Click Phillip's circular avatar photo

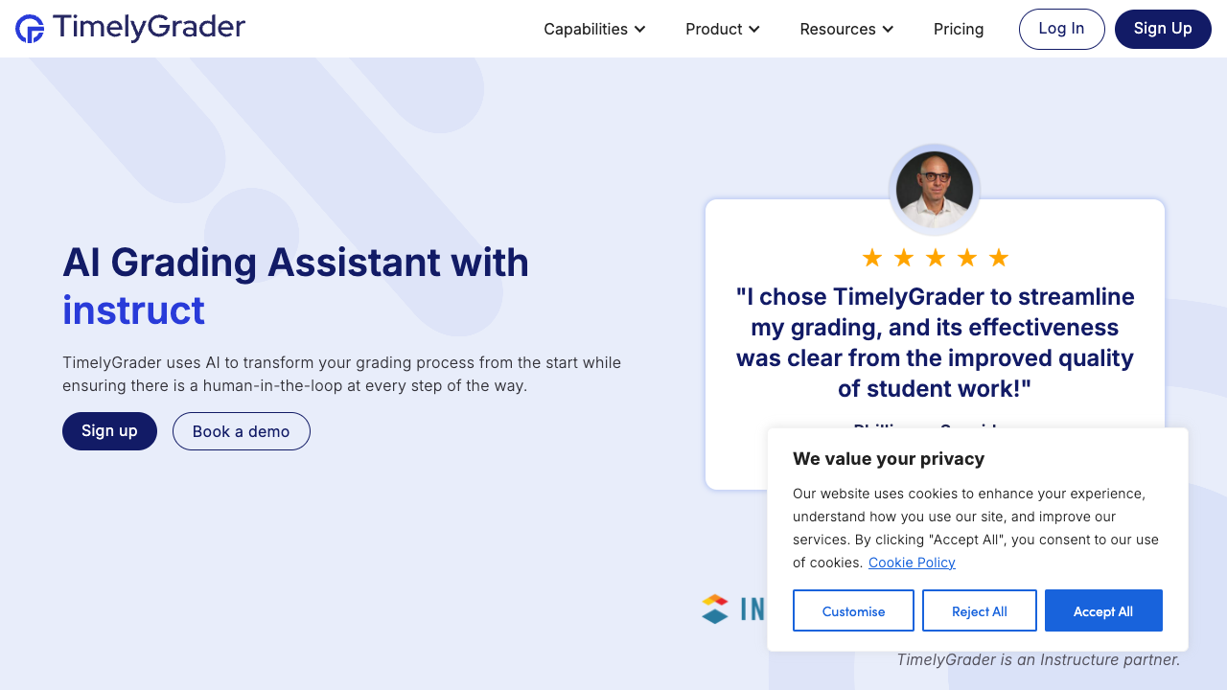[x=935, y=190]
